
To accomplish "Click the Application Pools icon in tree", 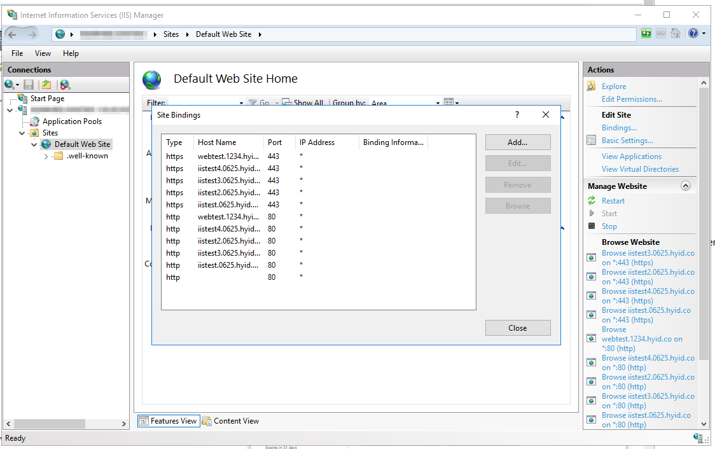I will [x=34, y=121].
